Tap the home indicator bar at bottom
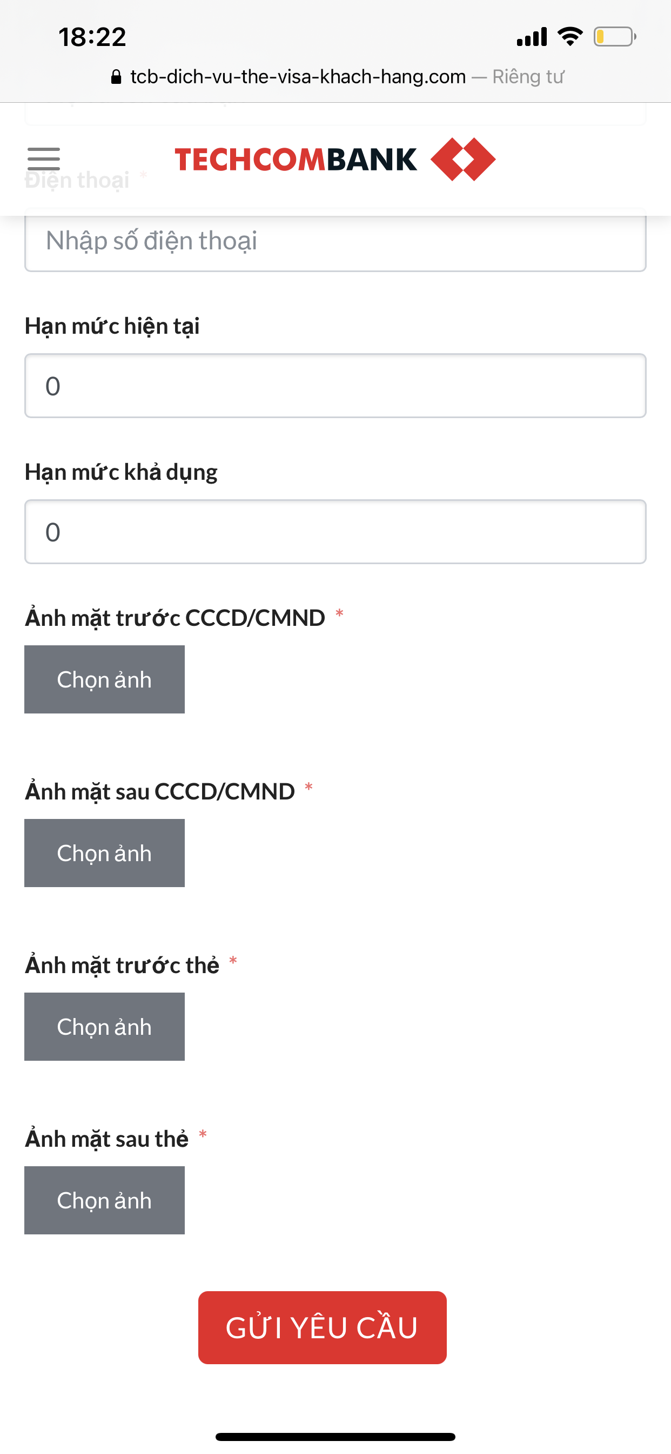 [x=335, y=1436]
